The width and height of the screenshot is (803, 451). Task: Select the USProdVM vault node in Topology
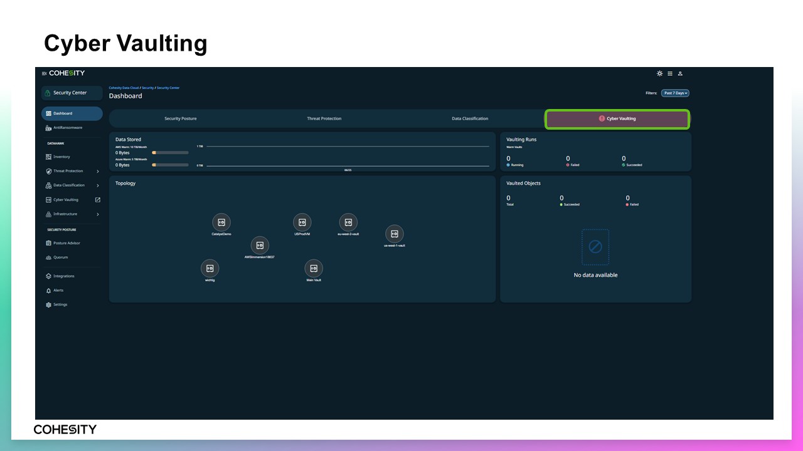(302, 222)
